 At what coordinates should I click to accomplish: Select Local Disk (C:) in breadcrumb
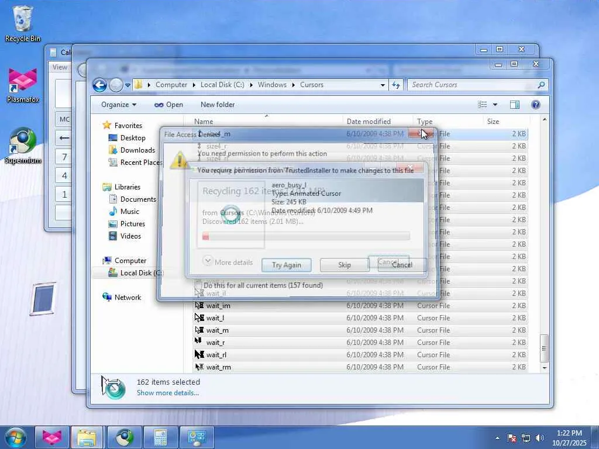click(x=222, y=85)
